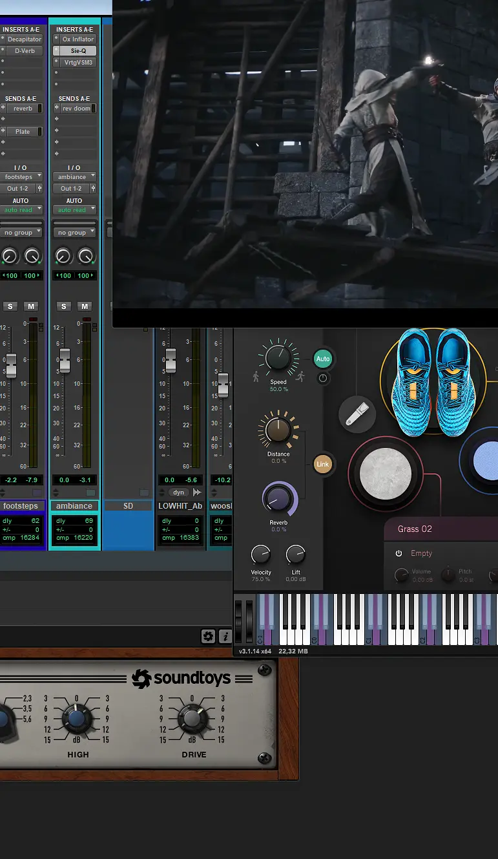This screenshot has height=859, width=498.
Task: Open ambiance track no group selector
Action: coord(76,233)
